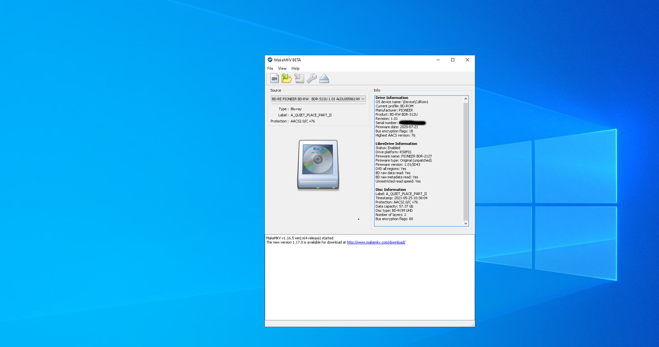Open the File menu
The width and height of the screenshot is (659, 347).
270,68
